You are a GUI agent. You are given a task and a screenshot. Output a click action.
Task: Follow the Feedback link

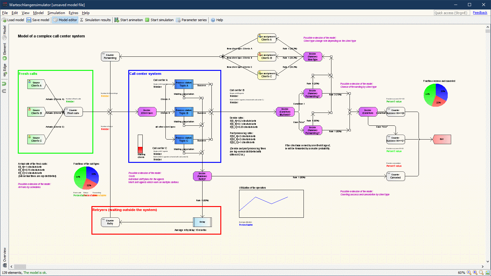tap(480, 13)
